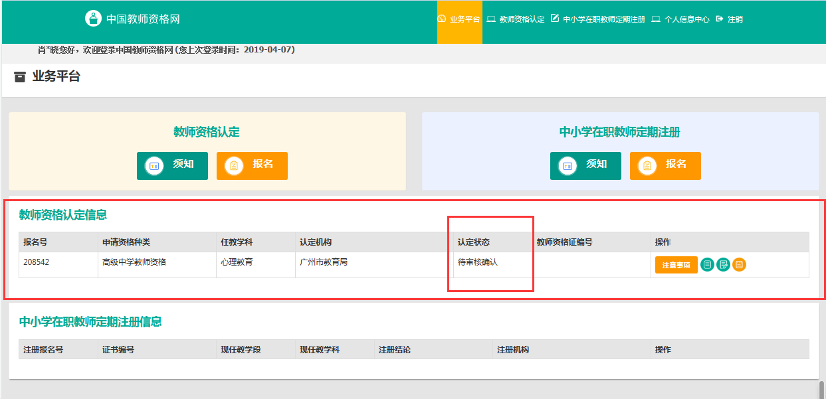Click the archive icon beside 业务平台 heading
This screenshot has width=826, height=399.
[20, 77]
